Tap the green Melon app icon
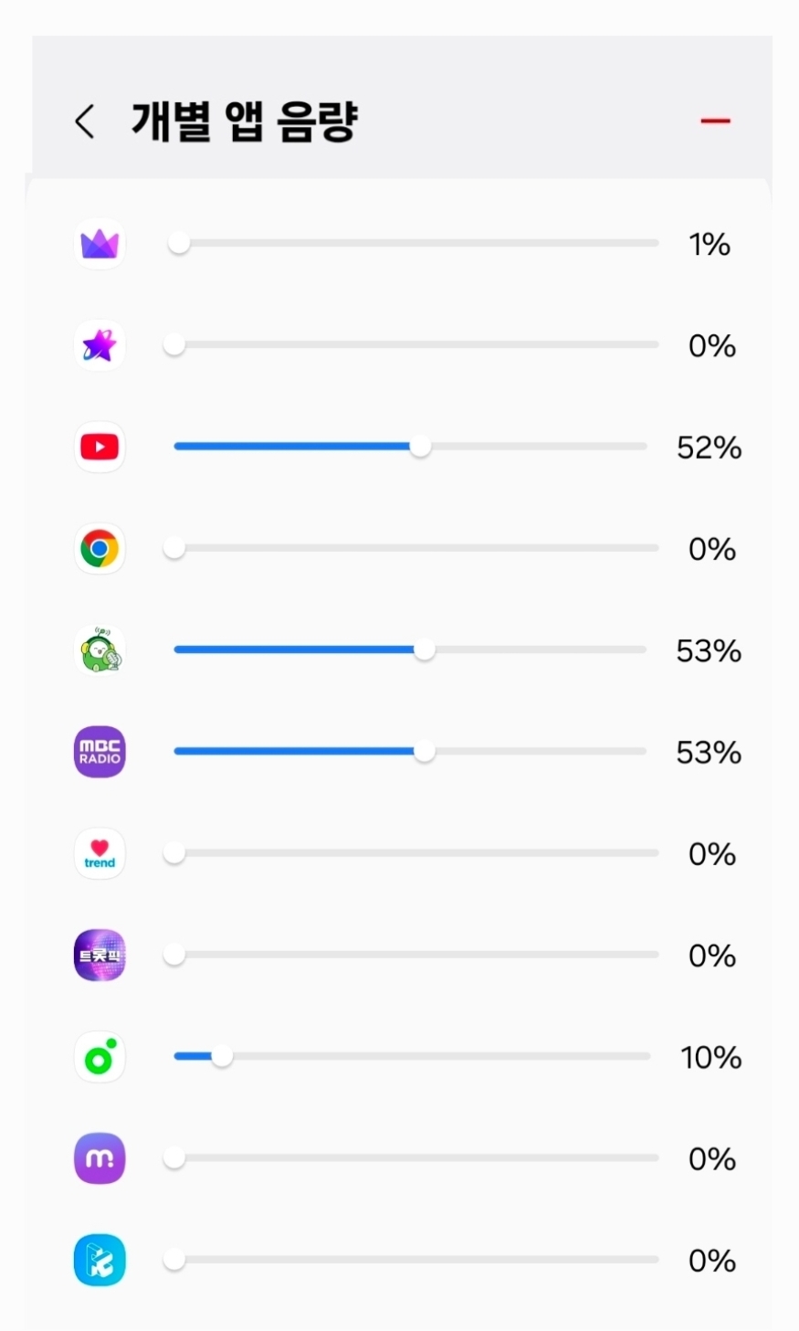 100,1058
